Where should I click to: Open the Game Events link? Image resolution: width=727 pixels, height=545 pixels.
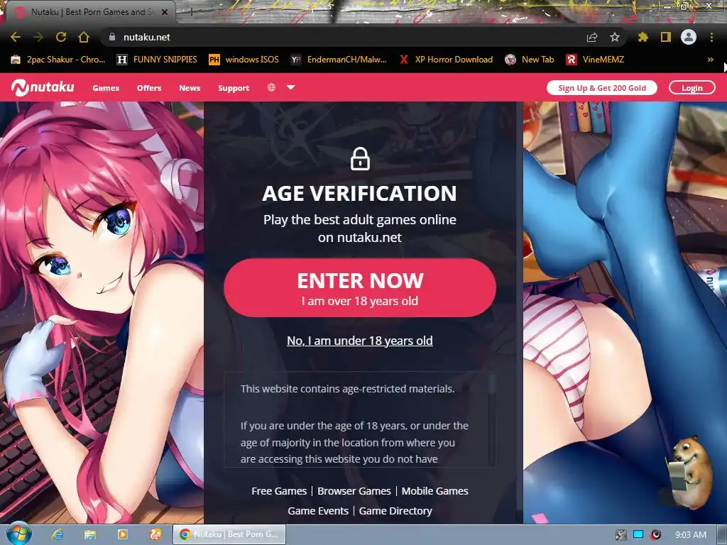318,511
